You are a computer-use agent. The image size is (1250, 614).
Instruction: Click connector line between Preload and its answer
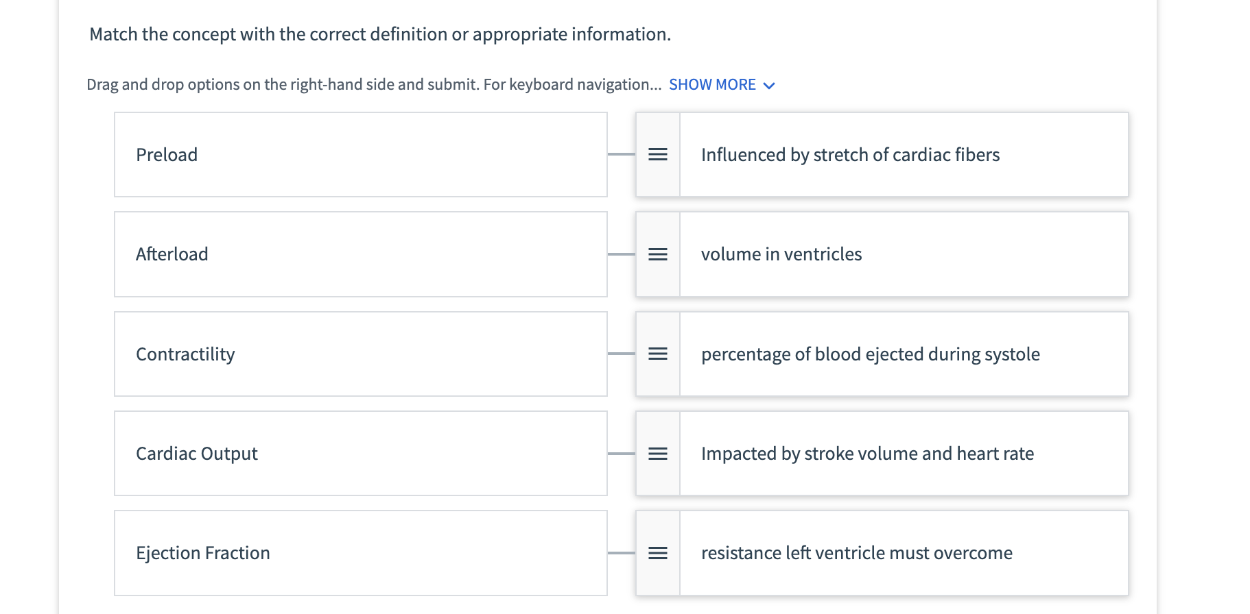pos(622,155)
